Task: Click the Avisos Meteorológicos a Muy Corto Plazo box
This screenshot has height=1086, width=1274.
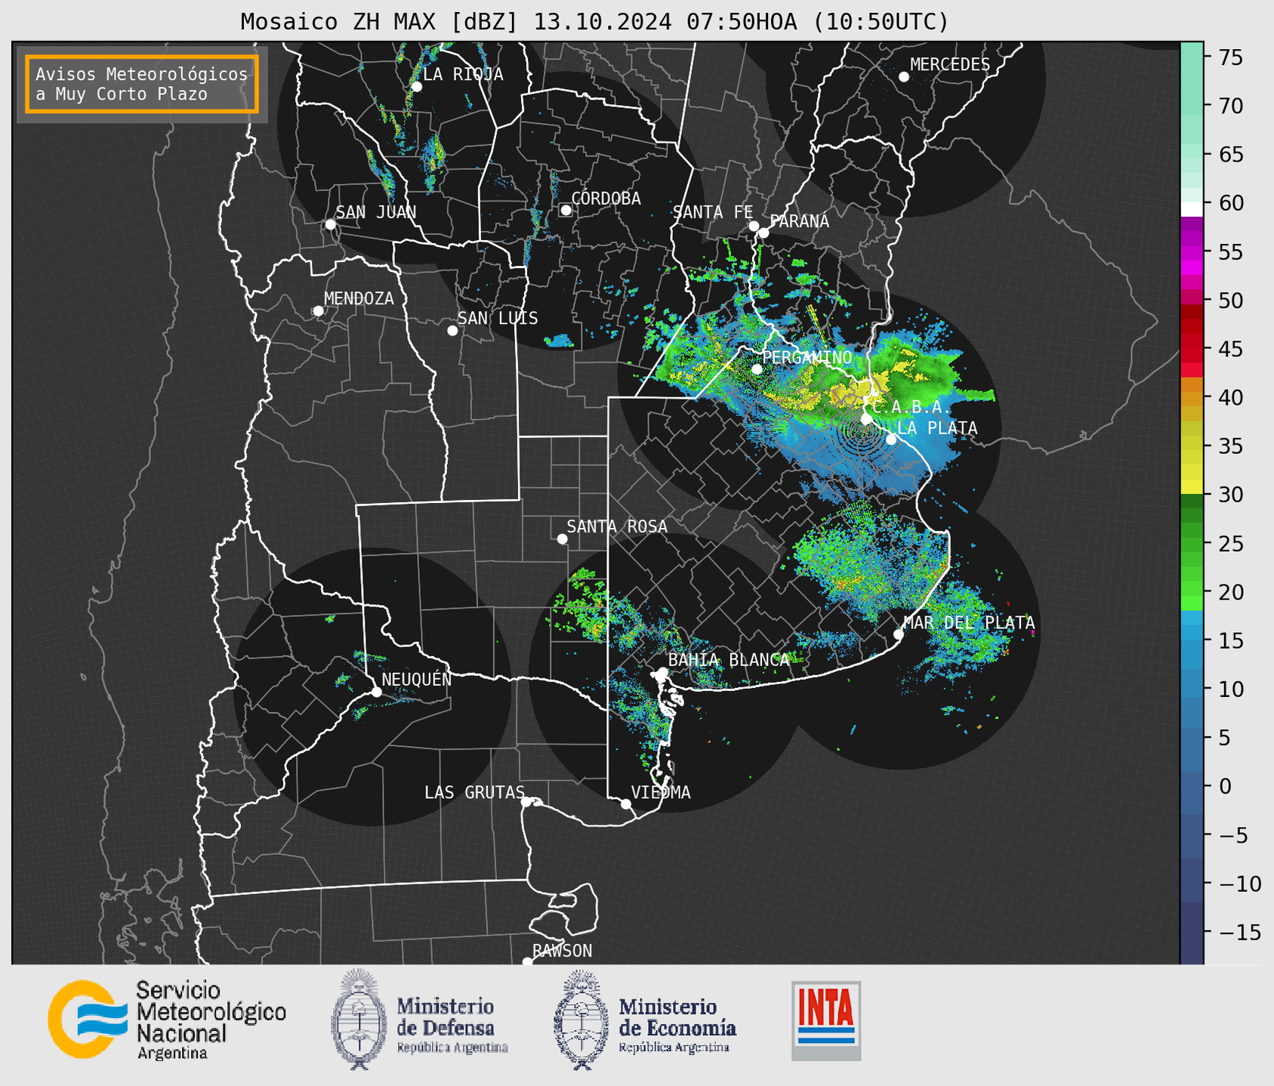Action: pos(142,84)
